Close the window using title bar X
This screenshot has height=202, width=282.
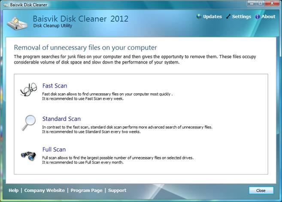coord(272,3)
